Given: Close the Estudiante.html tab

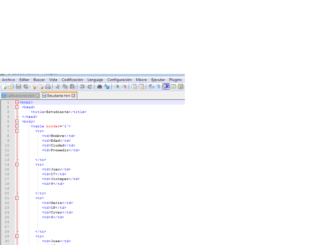Looking at the screenshot, I should click(x=74, y=95).
